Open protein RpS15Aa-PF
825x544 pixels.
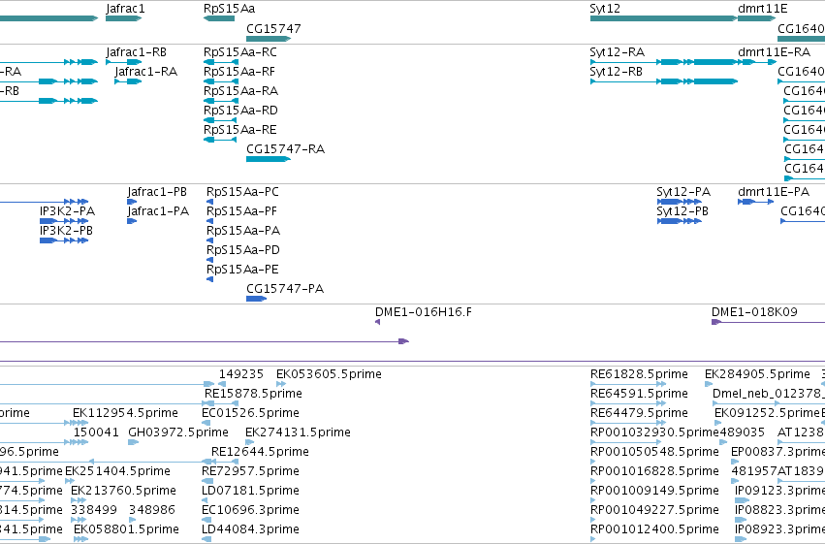click(x=241, y=212)
